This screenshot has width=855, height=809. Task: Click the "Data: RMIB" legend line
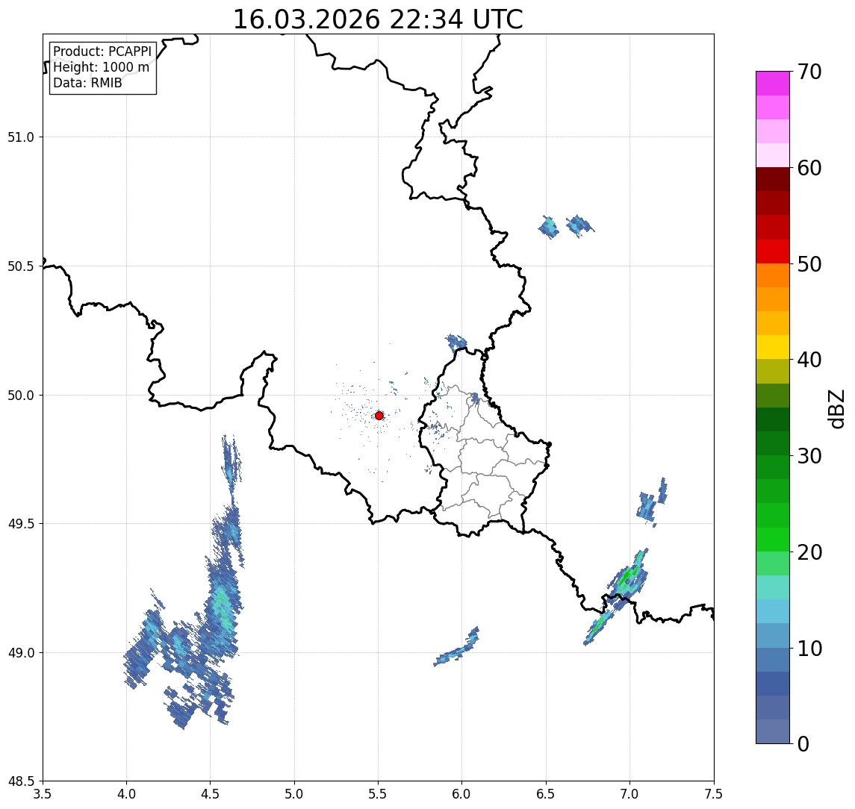tap(87, 83)
